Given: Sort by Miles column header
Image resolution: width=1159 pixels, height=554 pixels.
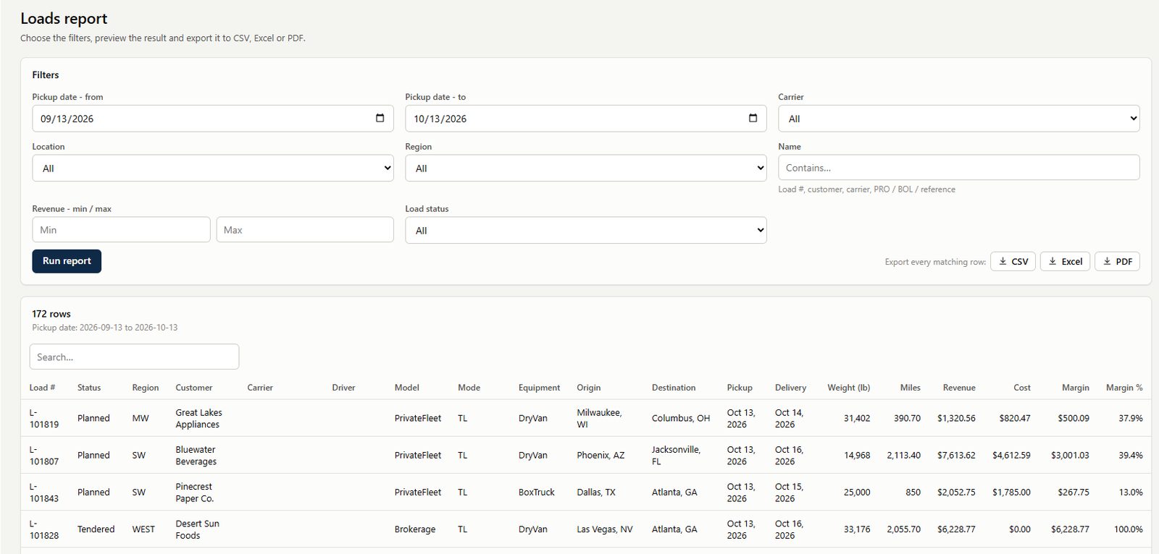Looking at the screenshot, I should click(911, 388).
